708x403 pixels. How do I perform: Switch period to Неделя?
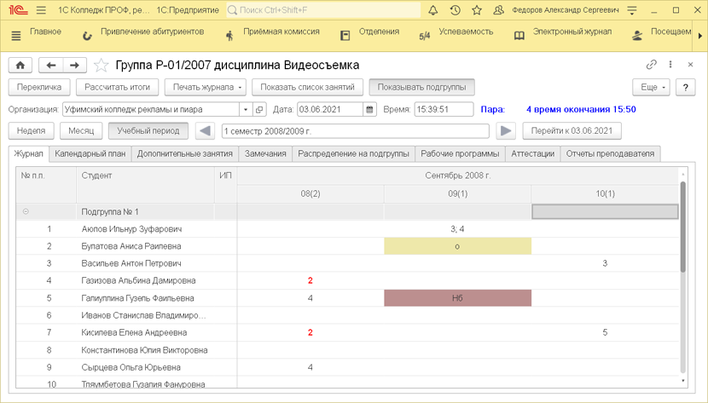(32, 131)
